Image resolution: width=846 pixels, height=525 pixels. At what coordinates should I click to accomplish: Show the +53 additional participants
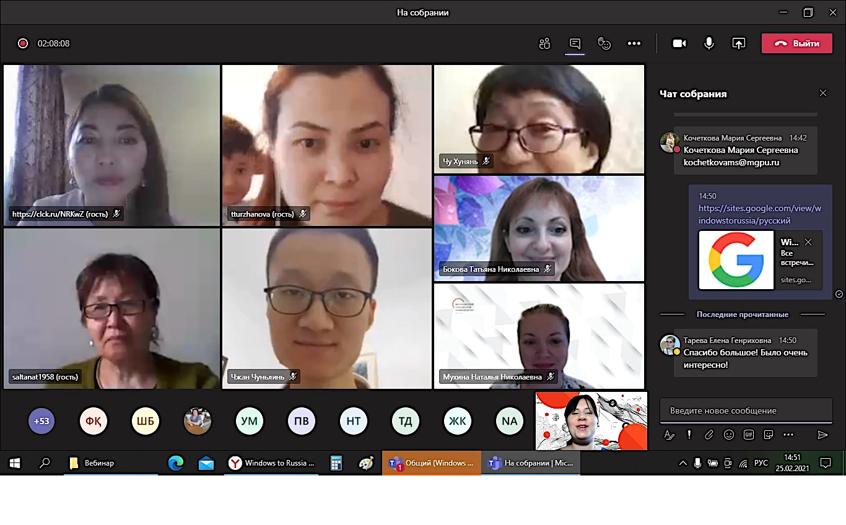pyautogui.click(x=41, y=422)
